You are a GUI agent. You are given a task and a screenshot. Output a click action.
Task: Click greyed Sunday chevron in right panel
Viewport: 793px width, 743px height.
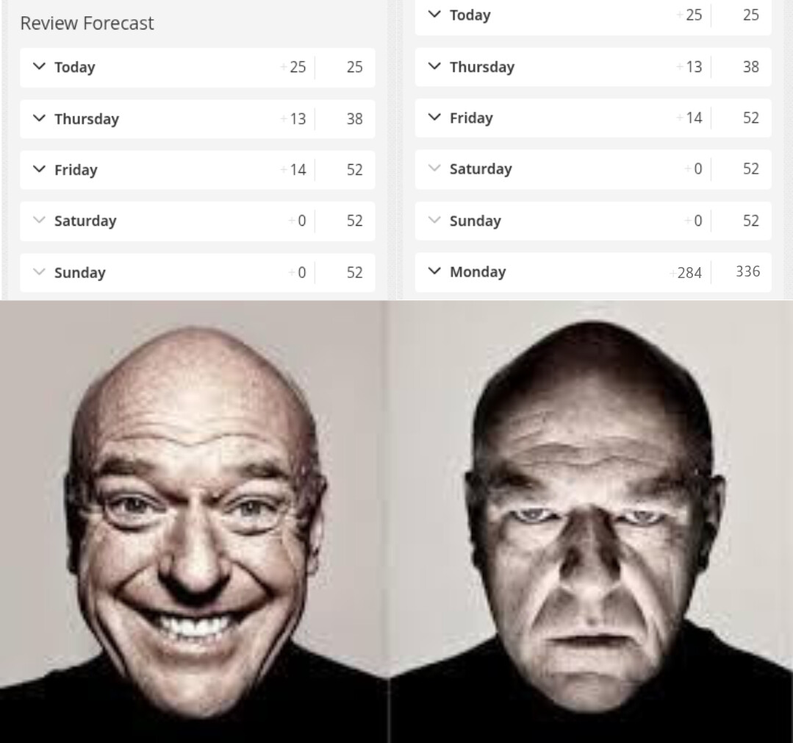click(x=434, y=220)
